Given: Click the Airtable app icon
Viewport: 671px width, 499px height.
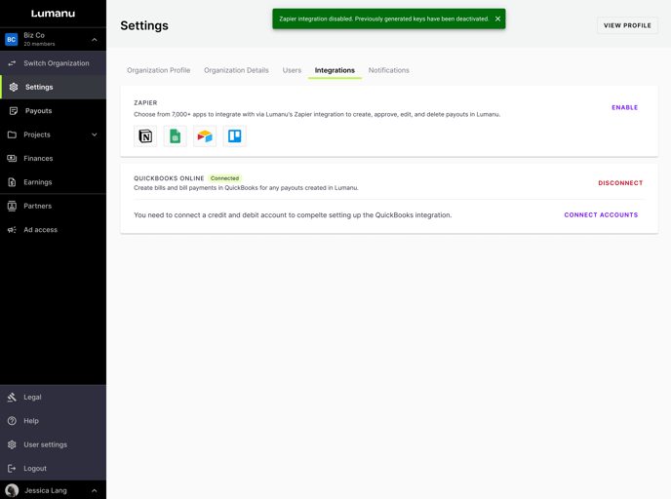Looking at the screenshot, I should 205,136.
